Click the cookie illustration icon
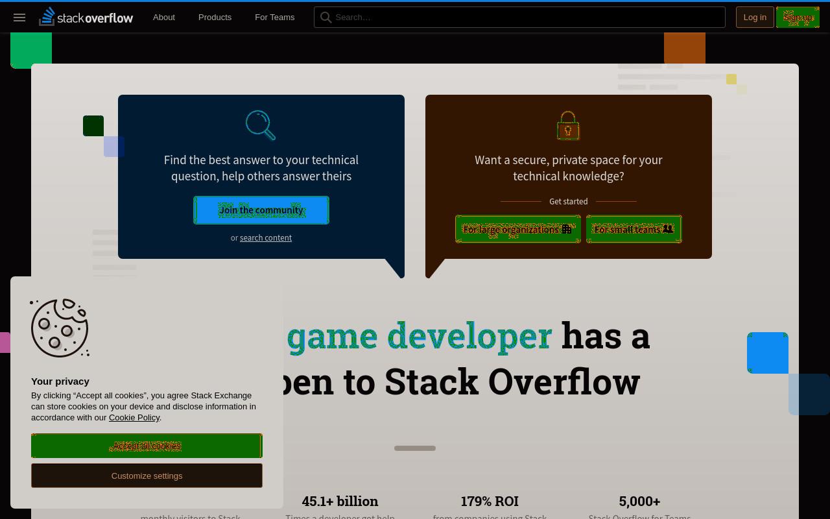 (x=60, y=328)
